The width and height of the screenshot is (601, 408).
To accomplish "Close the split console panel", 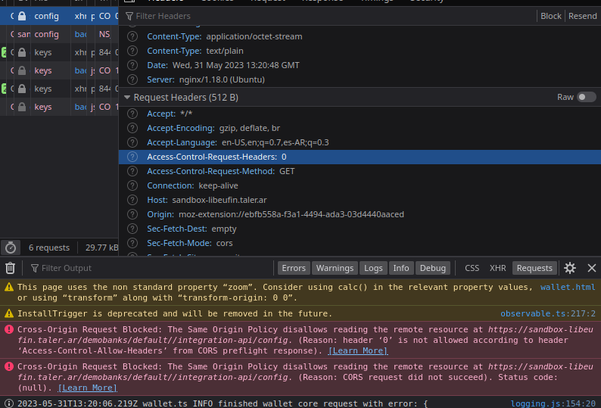I will tap(591, 268).
